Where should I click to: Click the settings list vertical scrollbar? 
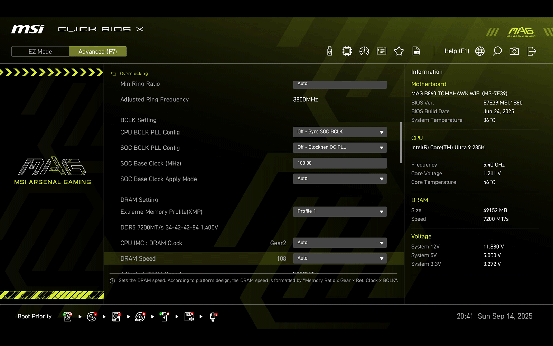[x=401, y=142]
